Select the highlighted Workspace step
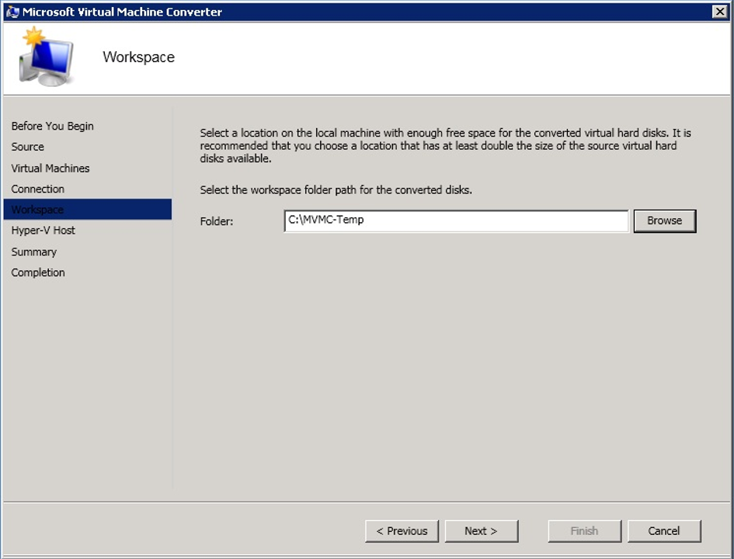This screenshot has width=734, height=559. click(x=38, y=210)
